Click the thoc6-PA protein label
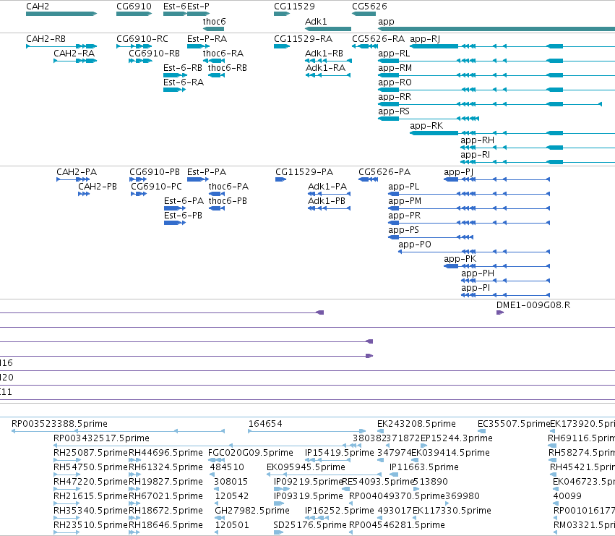This screenshot has width=615, height=536. pyautogui.click(x=228, y=187)
